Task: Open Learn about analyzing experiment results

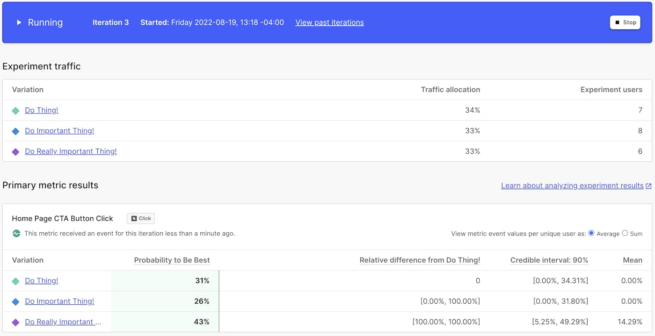Action: 572,186
